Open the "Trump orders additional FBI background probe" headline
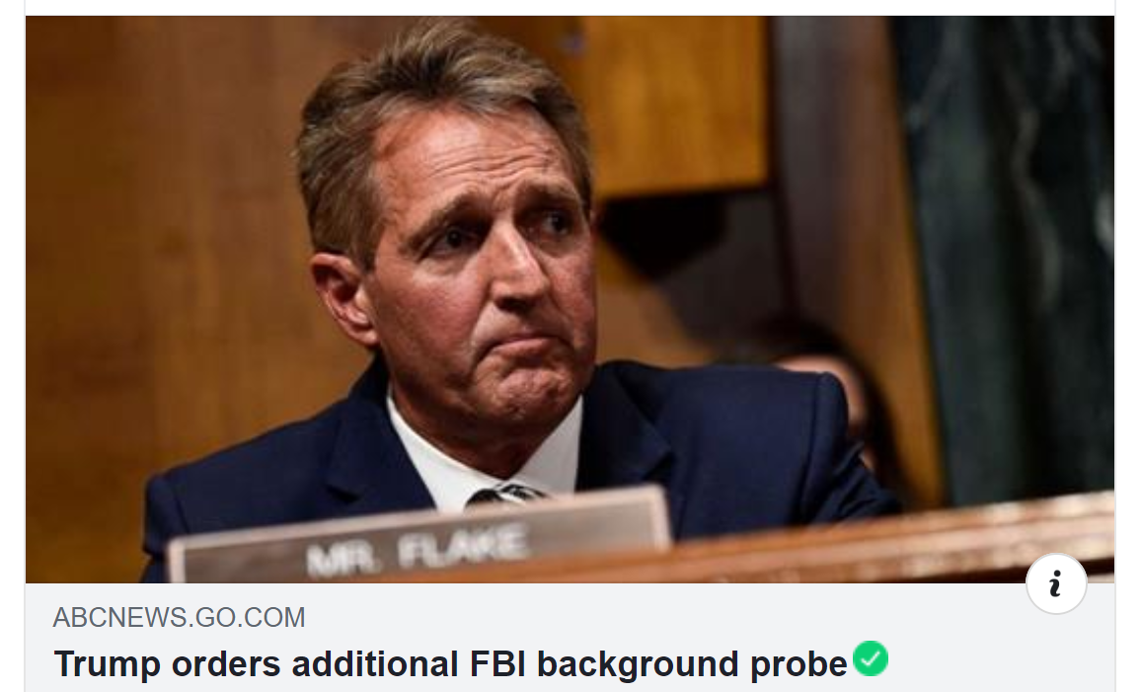This screenshot has height=692, width=1142. [x=450, y=664]
